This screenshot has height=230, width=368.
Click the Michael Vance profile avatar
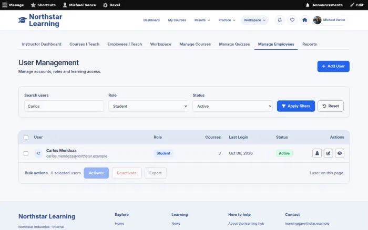317,20
